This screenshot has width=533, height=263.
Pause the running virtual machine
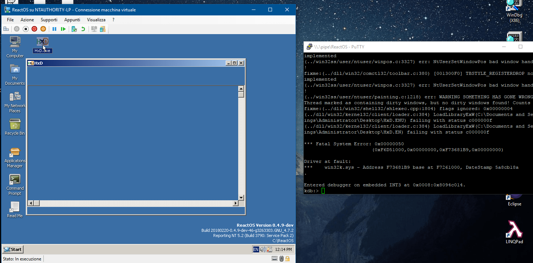click(x=54, y=29)
